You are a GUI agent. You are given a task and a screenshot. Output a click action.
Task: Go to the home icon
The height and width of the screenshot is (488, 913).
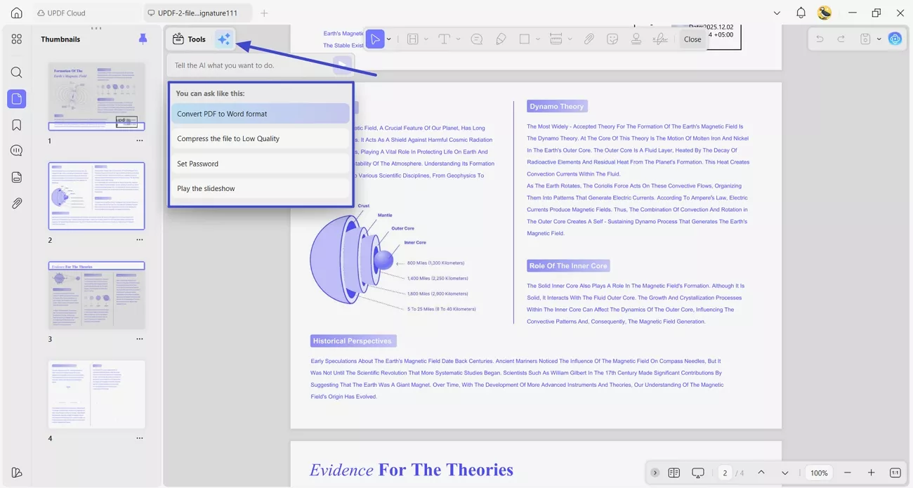pyautogui.click(x=17, y=13)
